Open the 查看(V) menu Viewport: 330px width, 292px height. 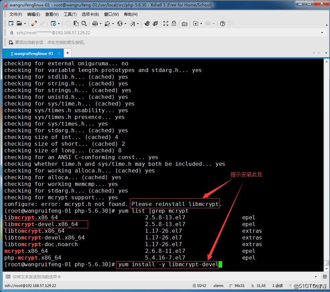pos(52,14)
